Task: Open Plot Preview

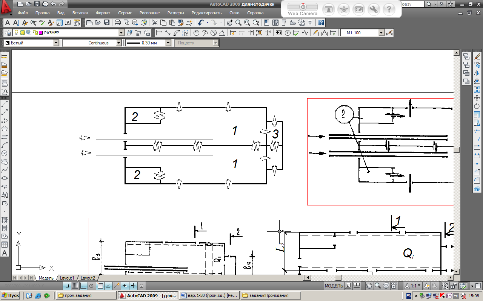Action: [126, 23]
